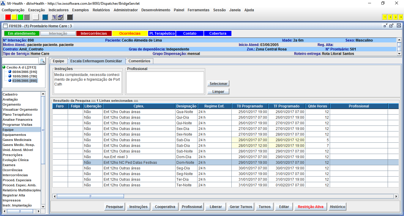Click the yellow number 1 shortcut icon
Viewport: 404px width, 216px height.
[385, 17]
